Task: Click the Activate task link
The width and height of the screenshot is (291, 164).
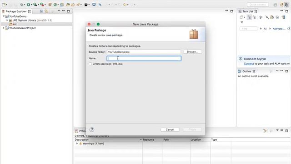Action: click(x=279, y=29)
